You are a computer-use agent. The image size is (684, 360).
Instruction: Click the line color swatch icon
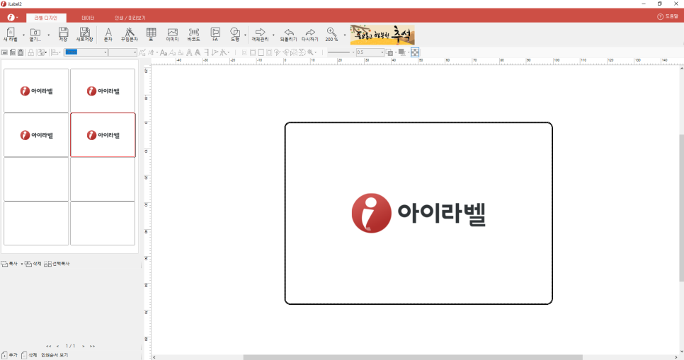389,52
